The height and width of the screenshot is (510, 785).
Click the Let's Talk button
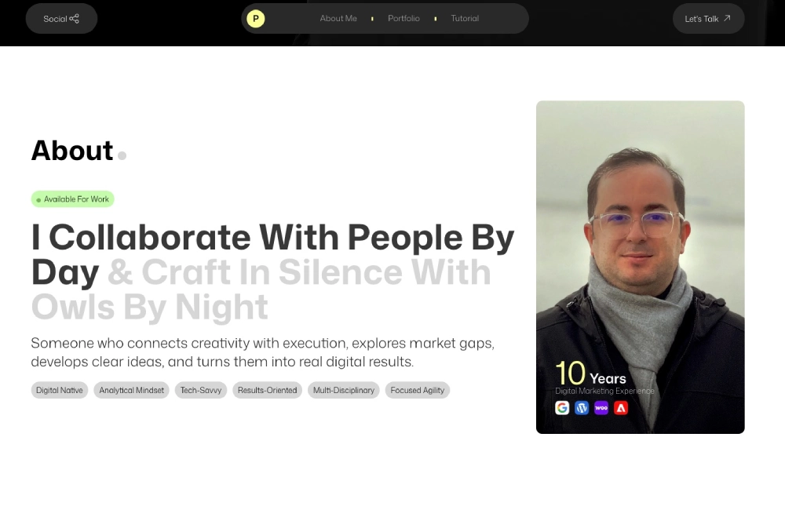(x=708, y=19)
